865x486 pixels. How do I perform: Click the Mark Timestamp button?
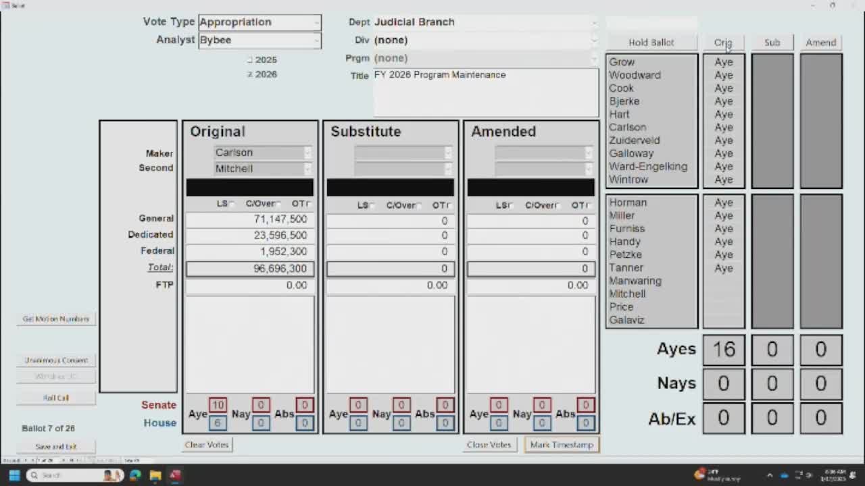click(x=562, y=445)
